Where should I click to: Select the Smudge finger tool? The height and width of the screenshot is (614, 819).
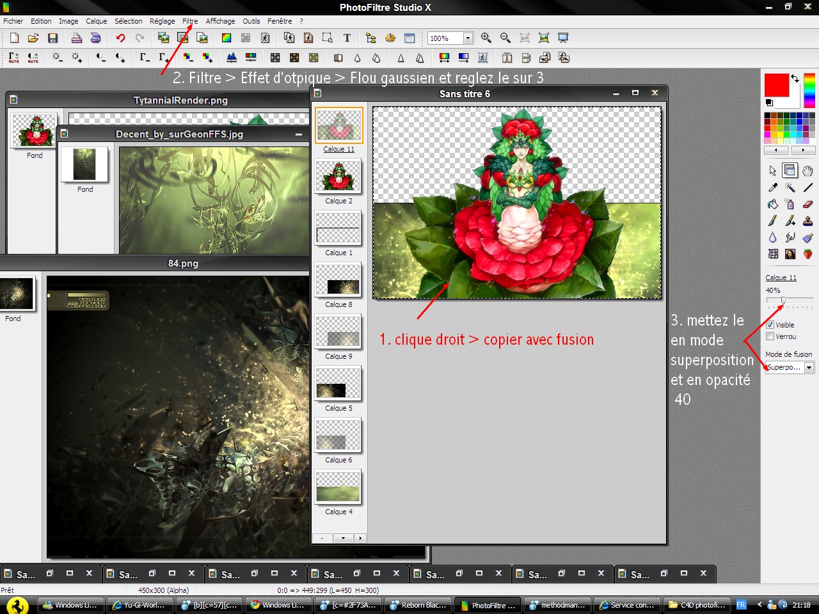pyautogui.click(x=790, y=237)
